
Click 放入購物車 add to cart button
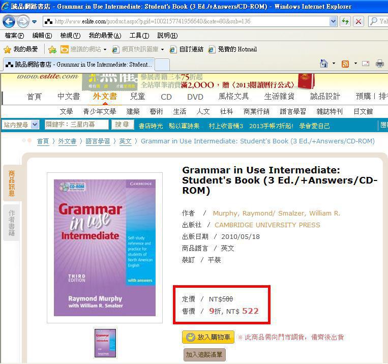point(208,337)
